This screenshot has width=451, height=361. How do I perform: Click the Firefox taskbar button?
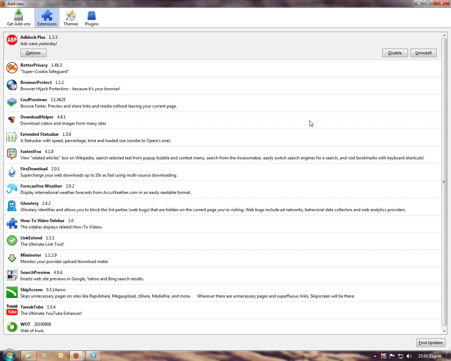tap(76, 355)
